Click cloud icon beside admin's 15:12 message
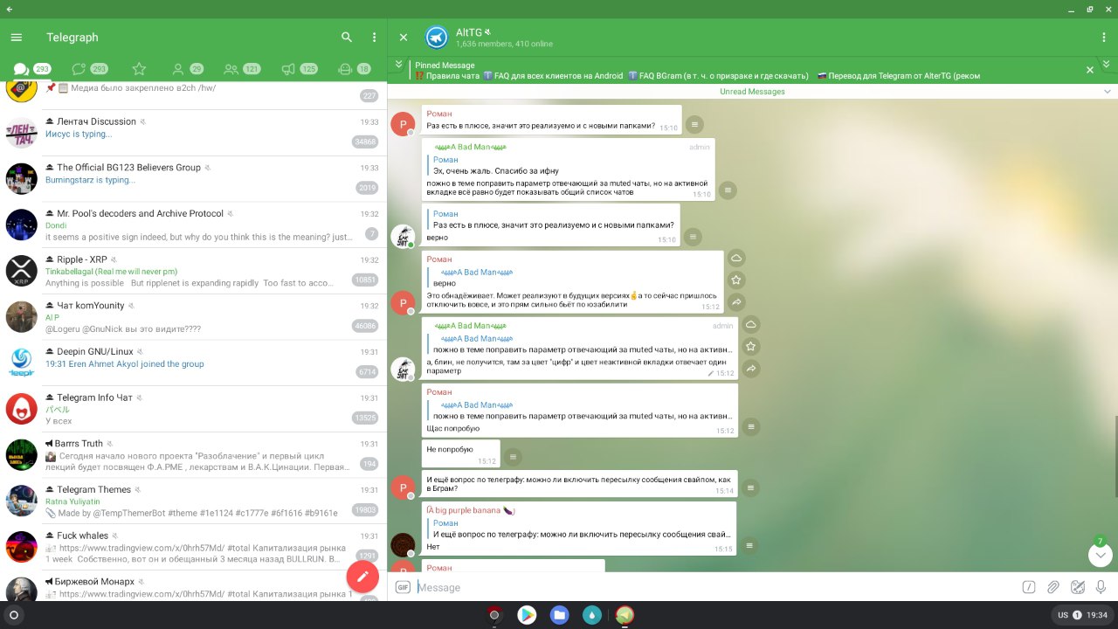 click(750, 325)
